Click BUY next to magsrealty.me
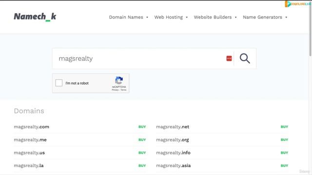 point(142,140)
